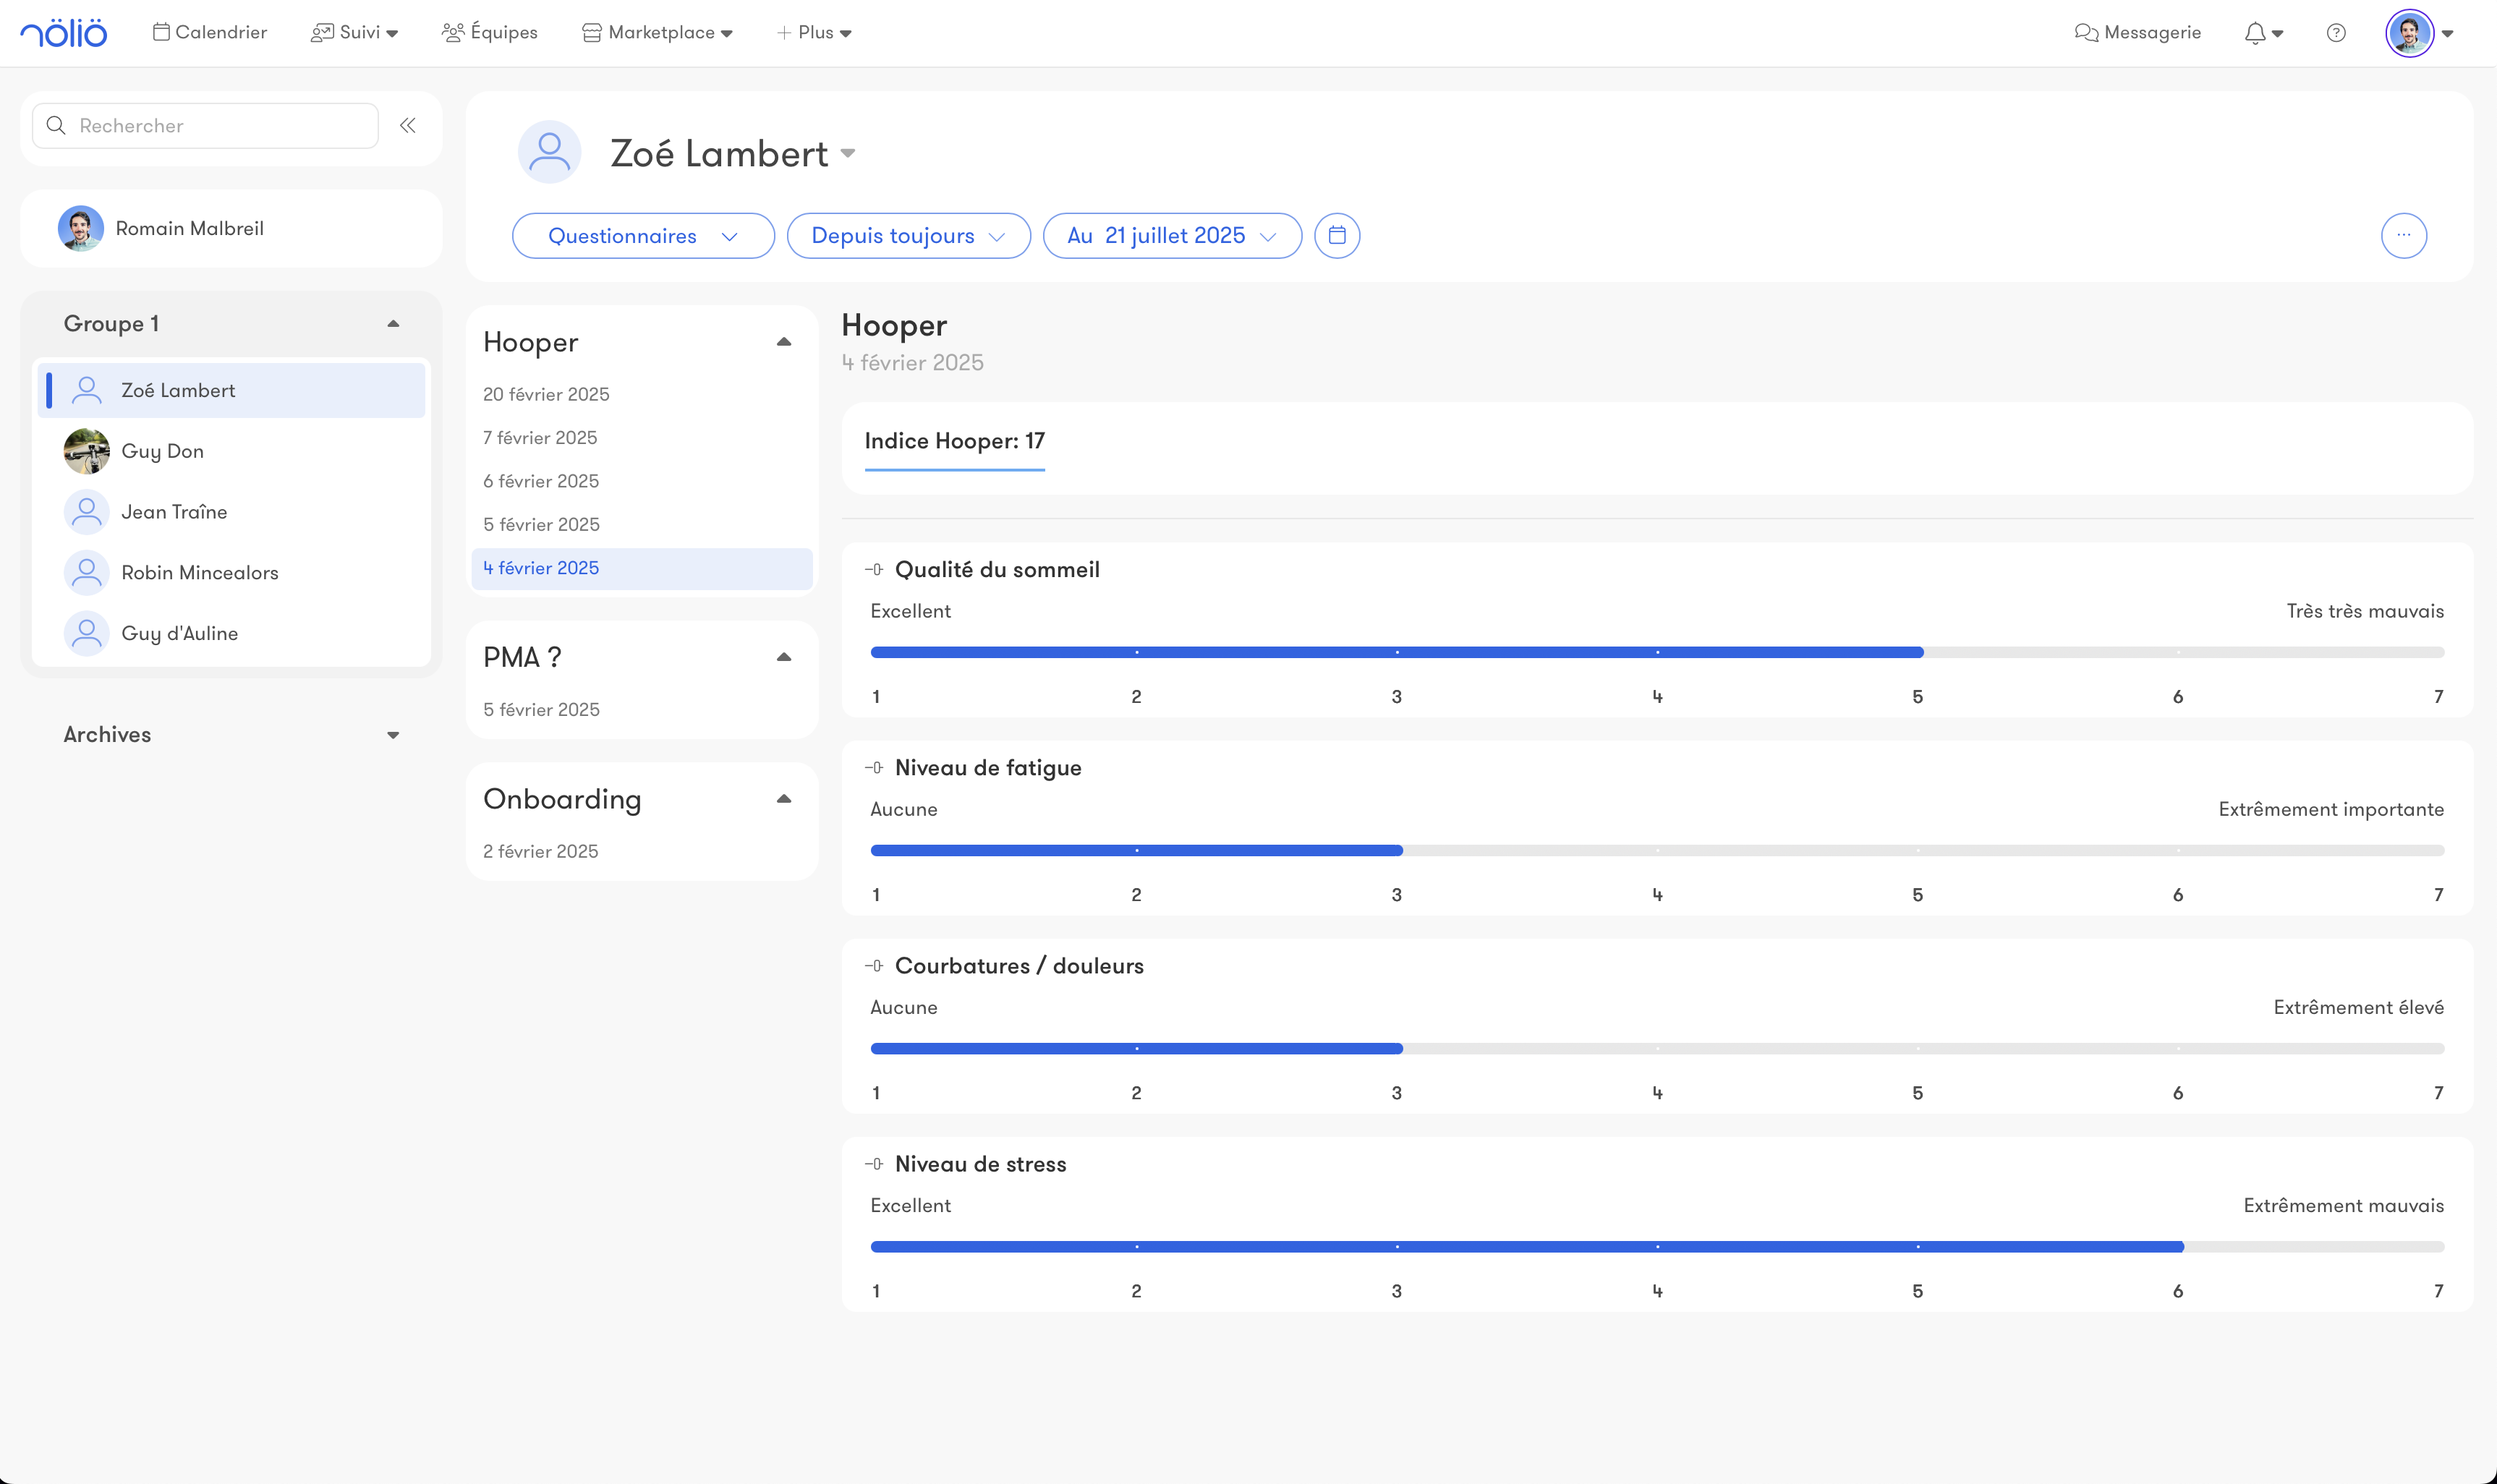Collapse the sidebar with double-chevron icon

[408, 126]
